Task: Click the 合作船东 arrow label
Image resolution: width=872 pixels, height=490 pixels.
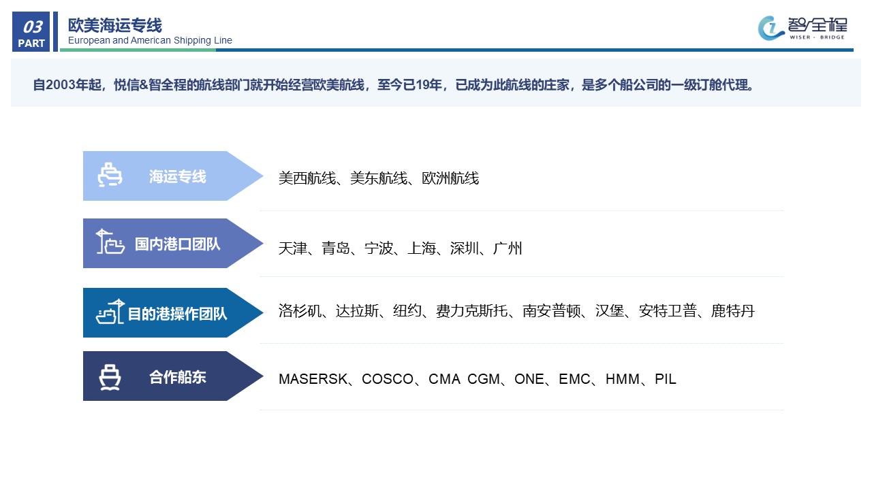Action: click(173, 376)
